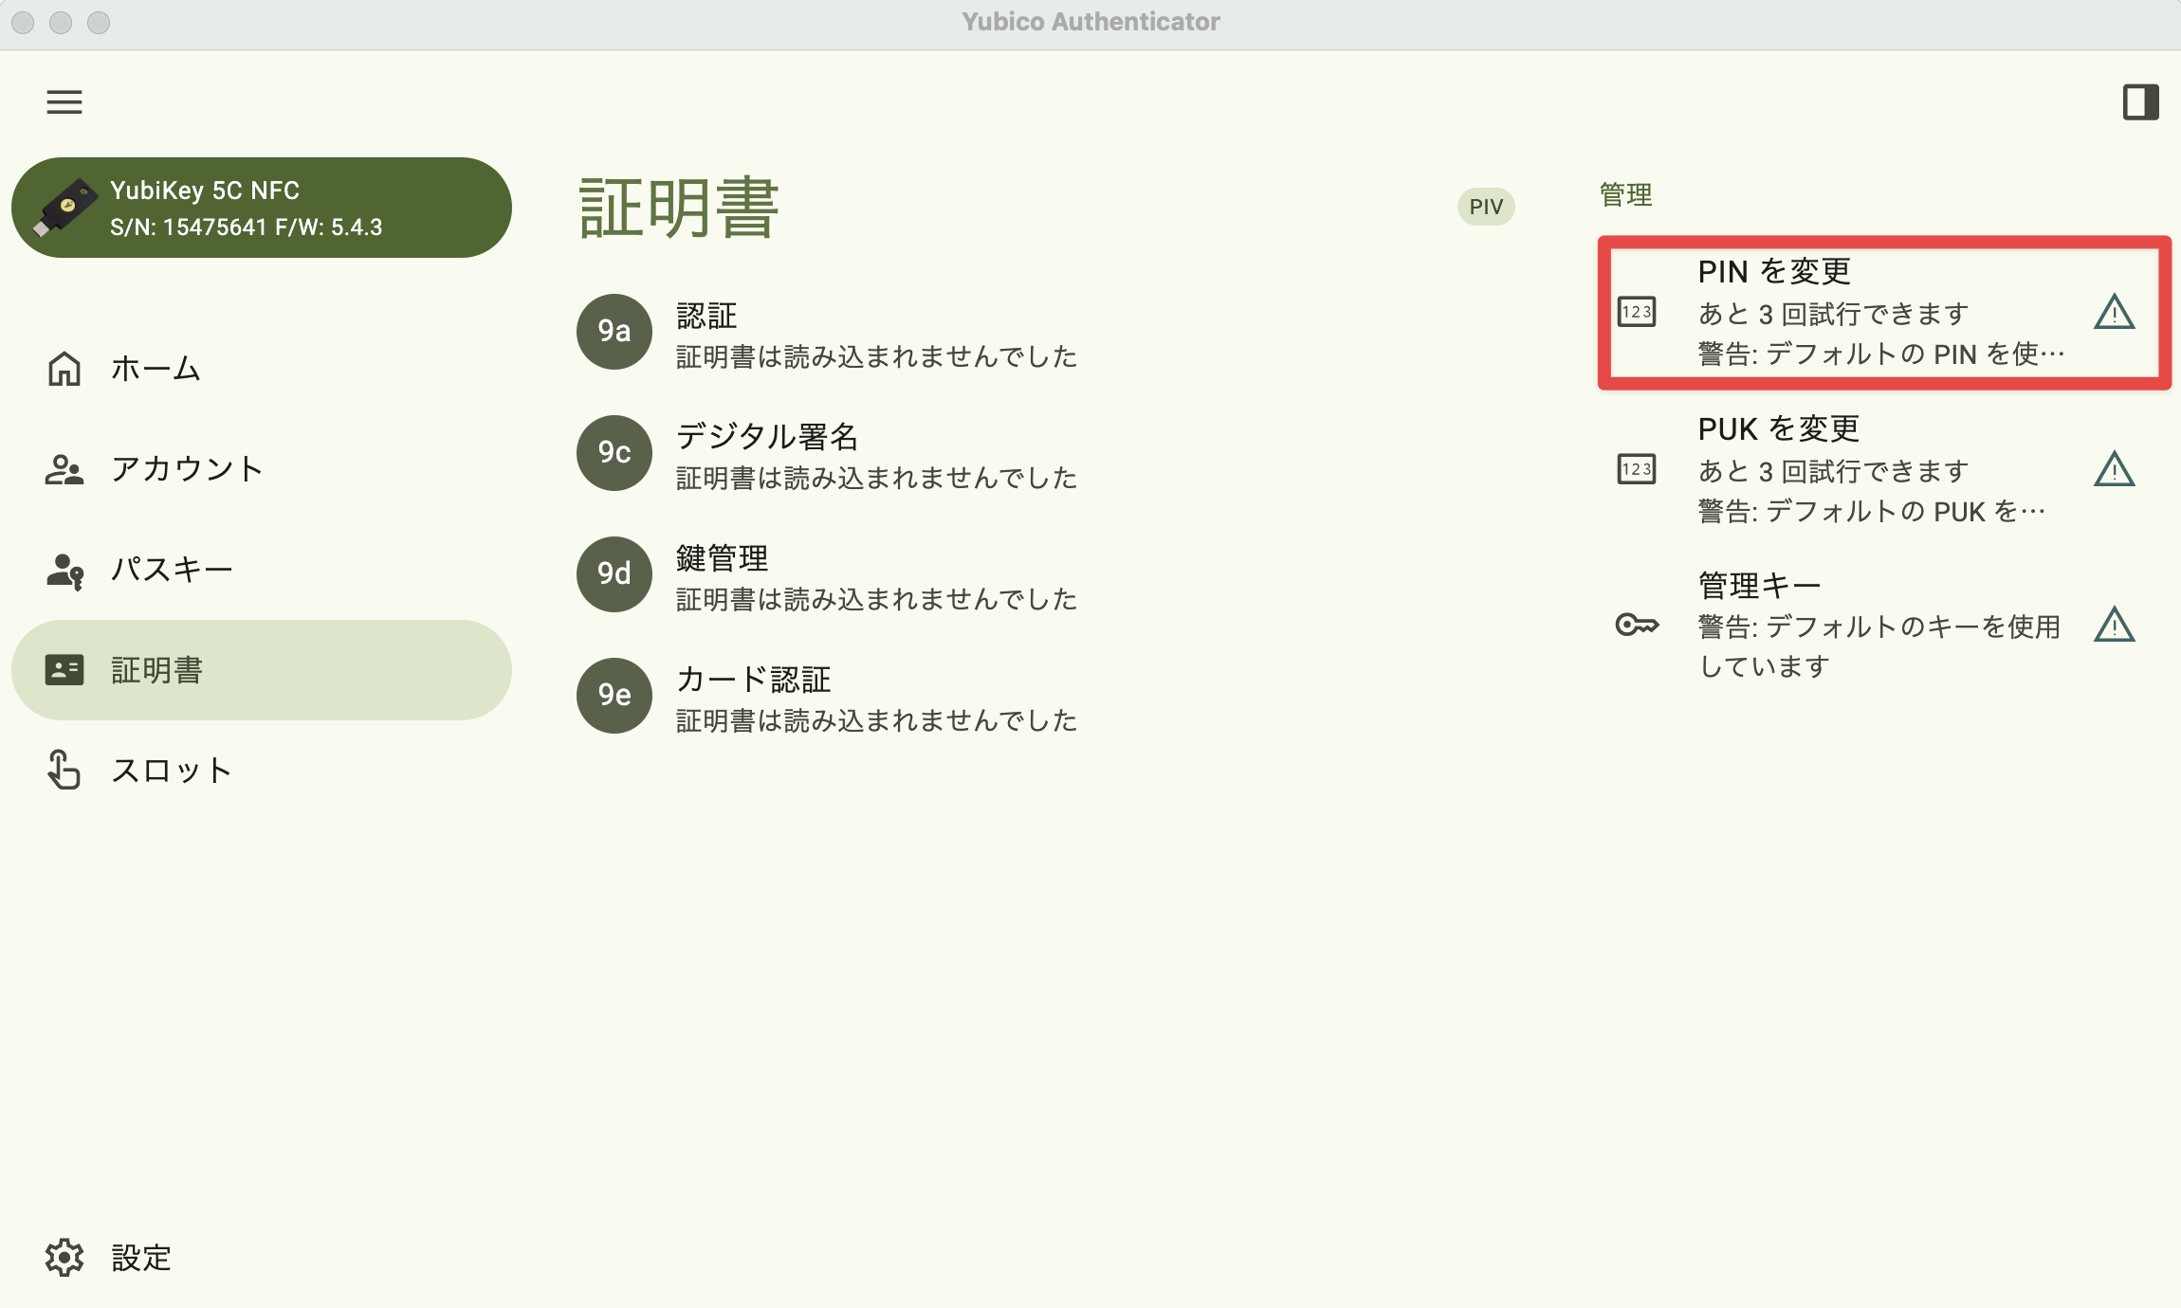The width and height of the screenshot is (2181, 1308).
Task: Click the touch slot icon
Action: [64, 770]
